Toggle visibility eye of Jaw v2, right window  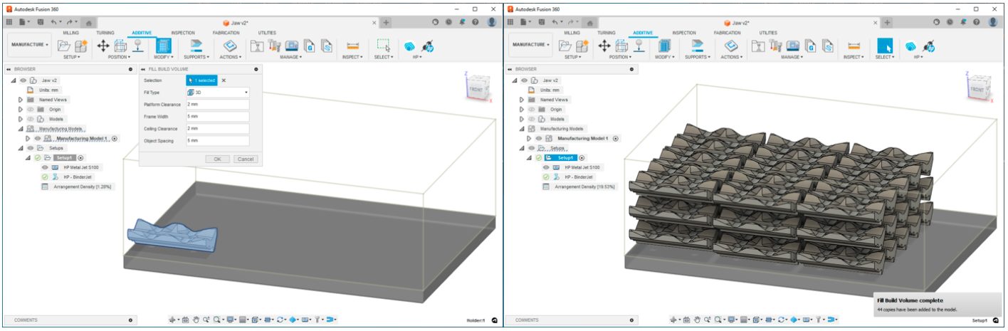point(523,80)
